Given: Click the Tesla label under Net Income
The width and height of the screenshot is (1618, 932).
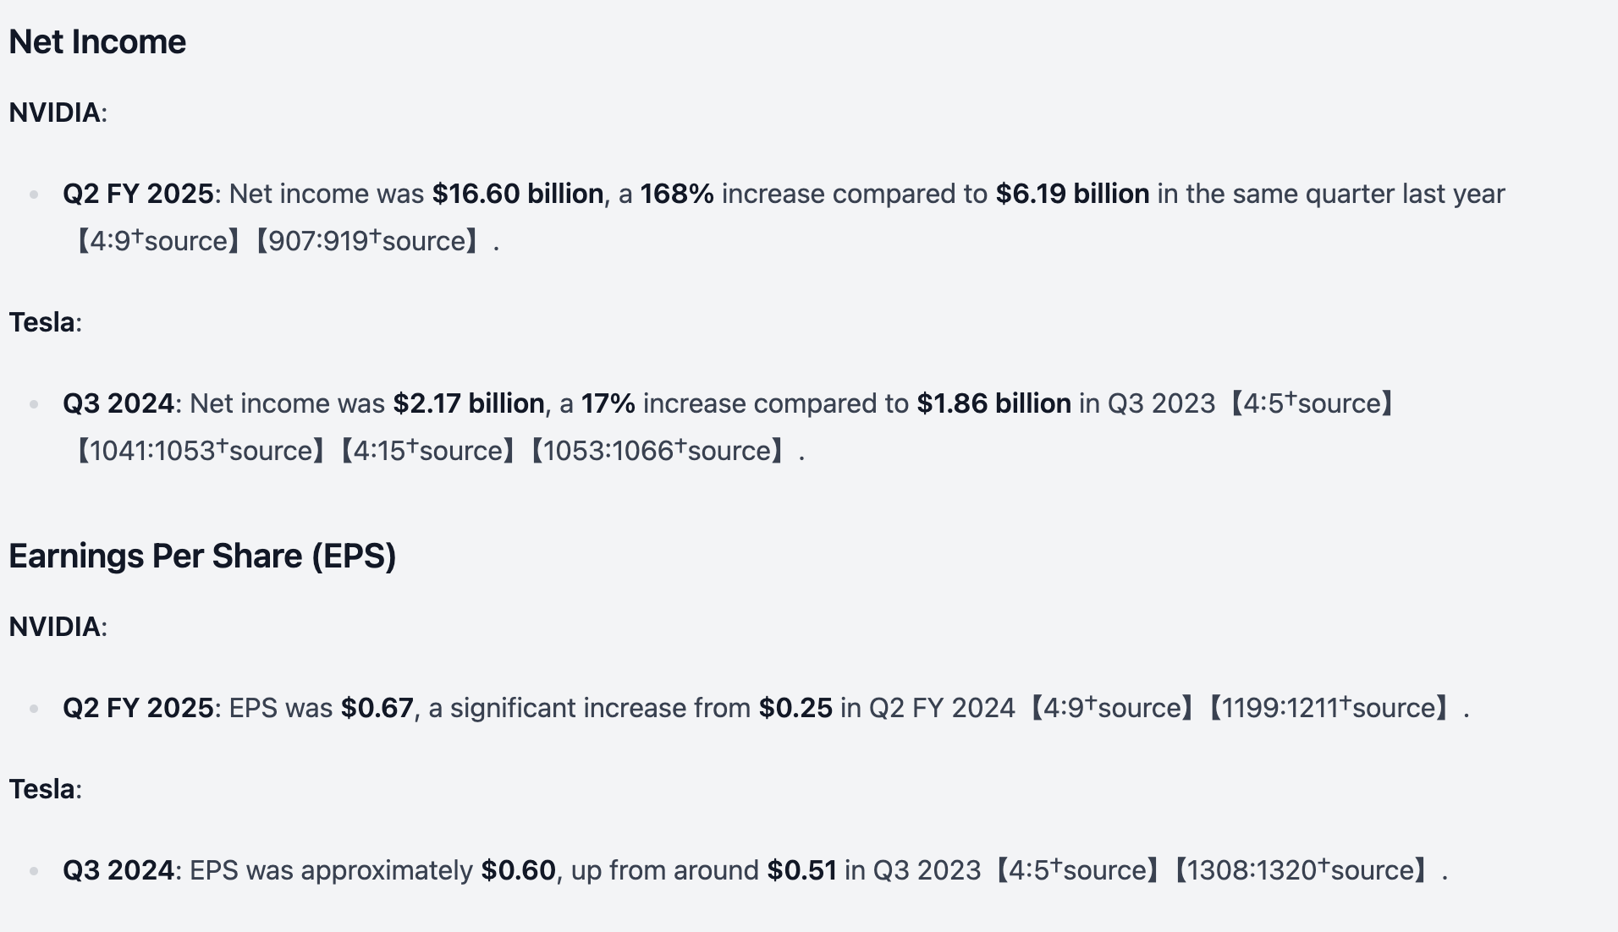Looking at the screenshot, I should point(42,323).
